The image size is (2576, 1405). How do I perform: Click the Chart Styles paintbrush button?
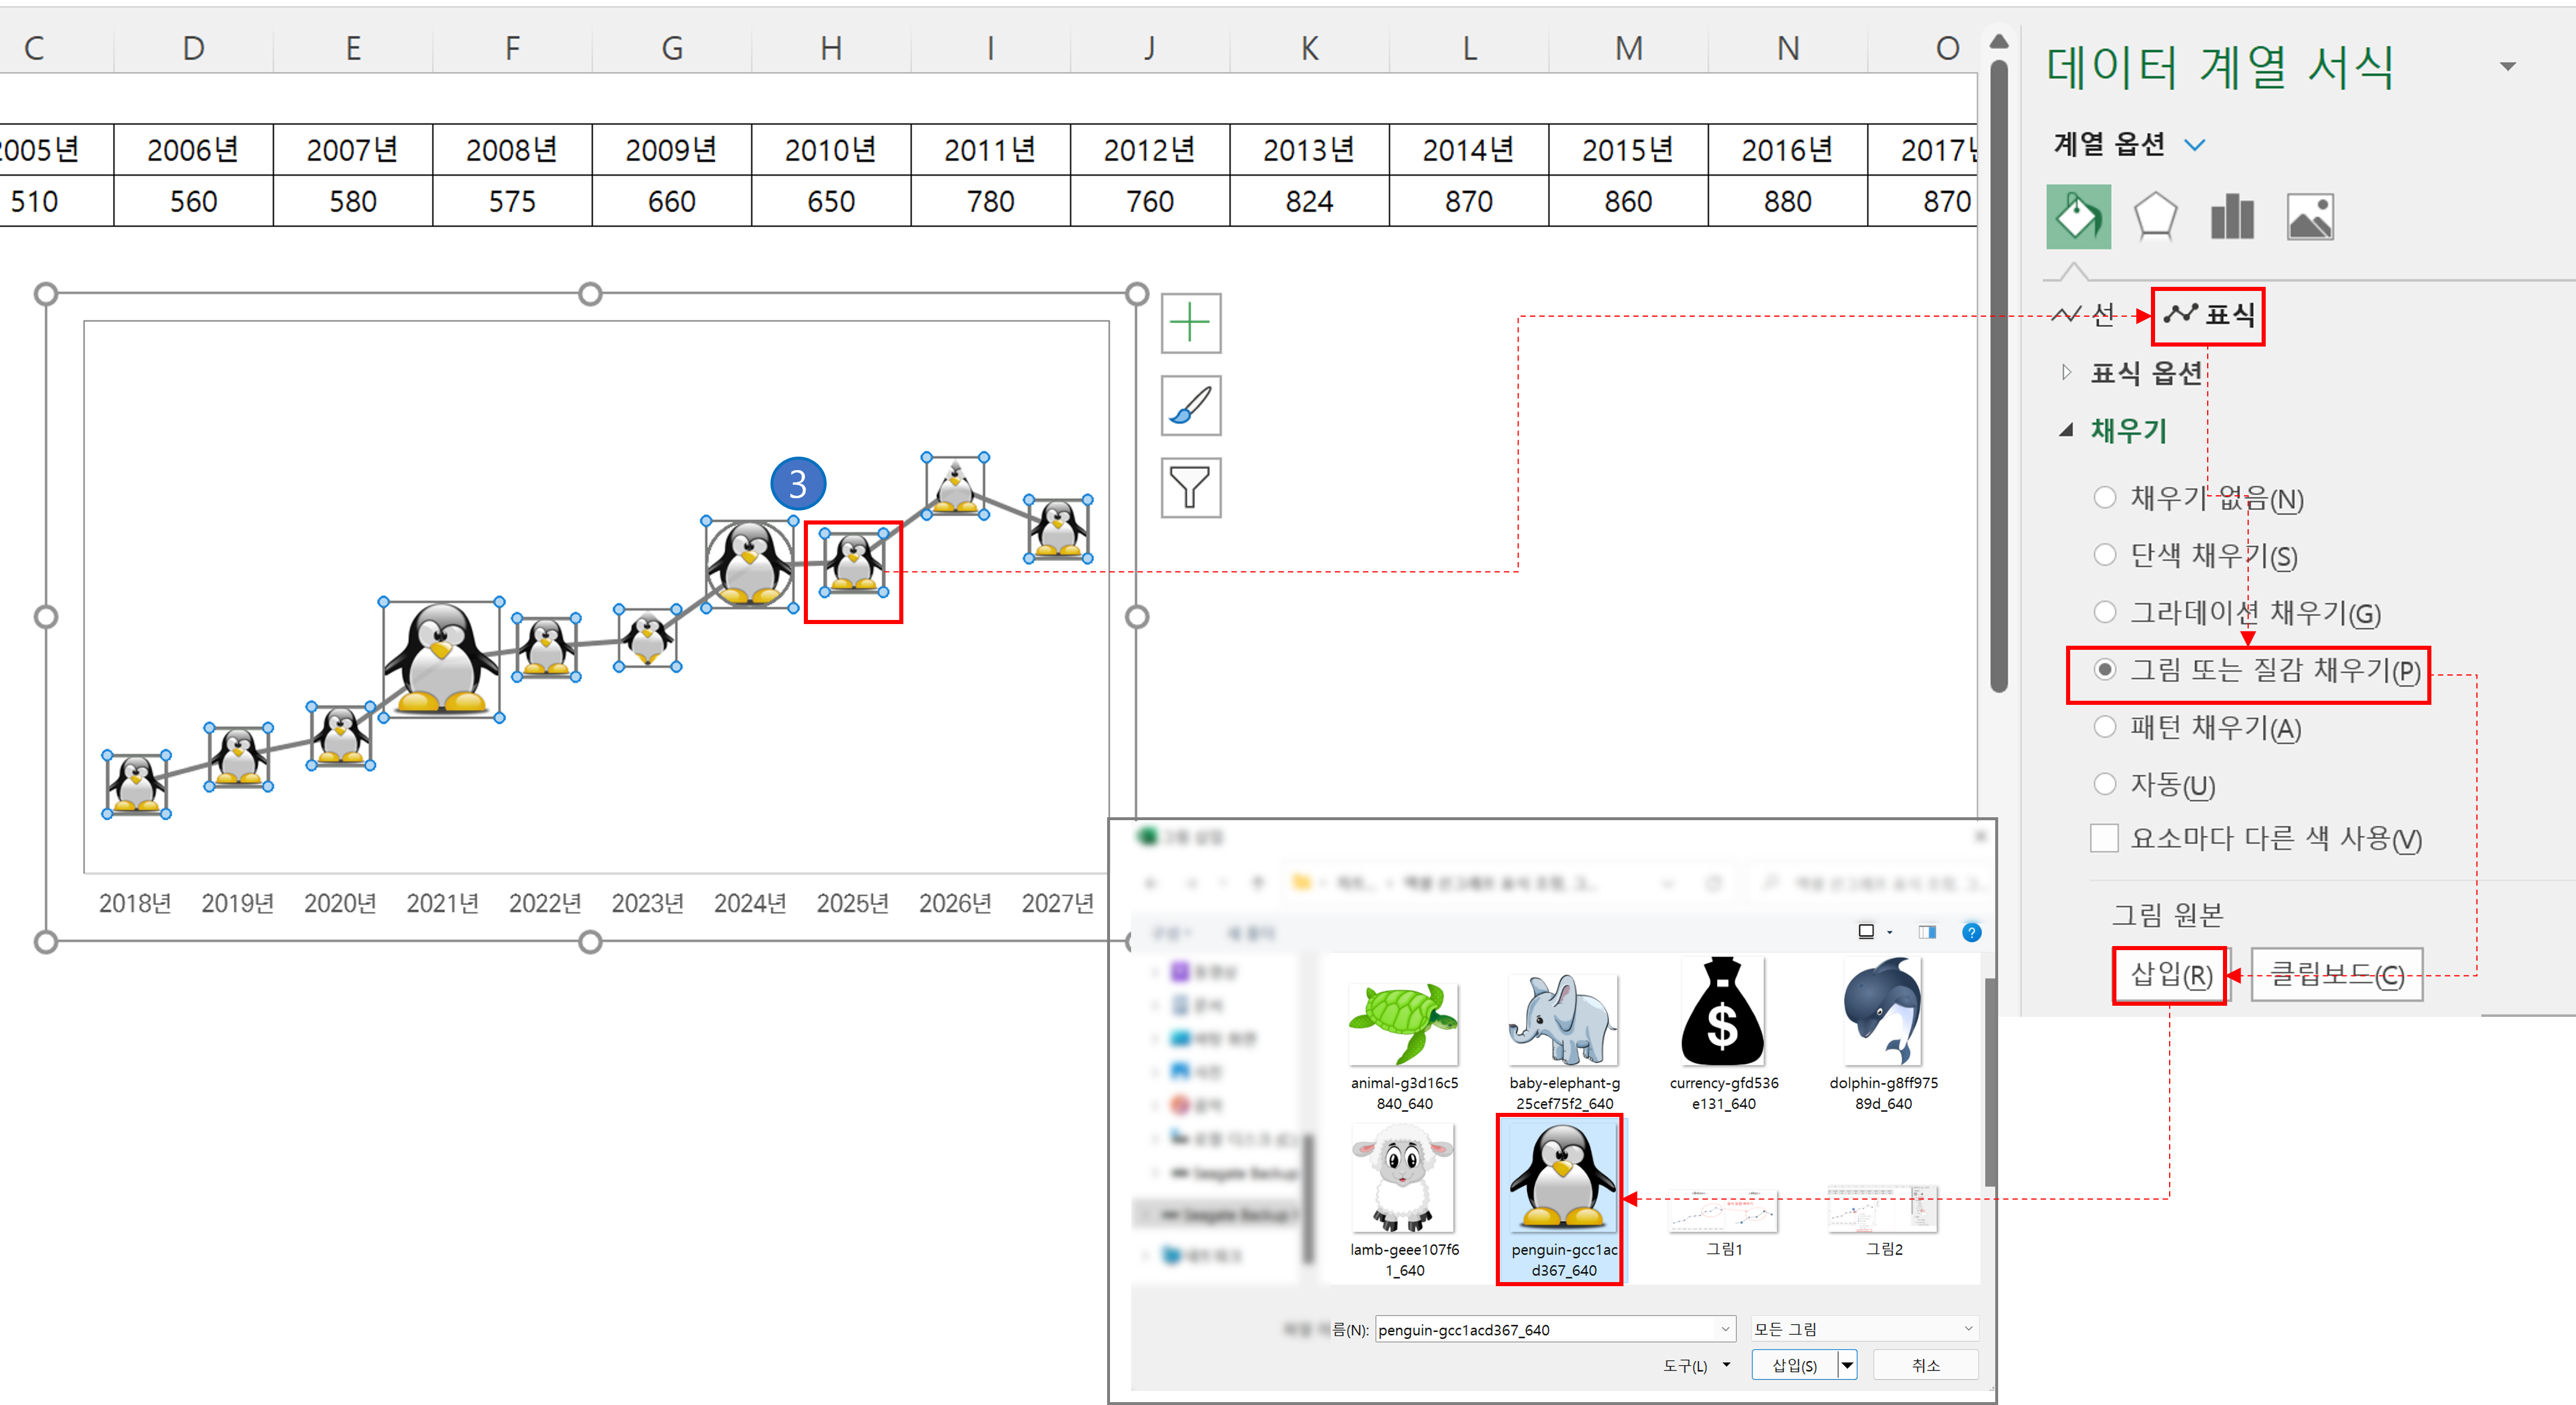point(1190,405)
